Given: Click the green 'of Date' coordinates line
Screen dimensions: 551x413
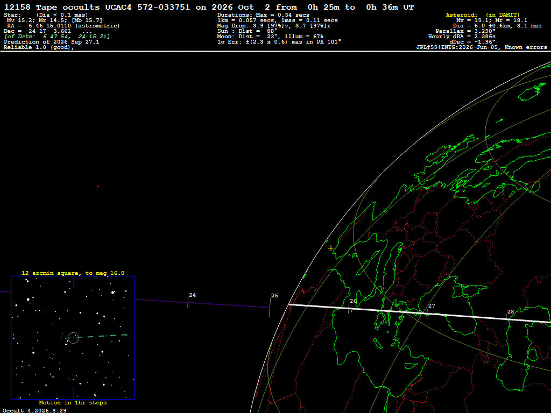Looking at the screenshot, I should click(x=57, y=36).
